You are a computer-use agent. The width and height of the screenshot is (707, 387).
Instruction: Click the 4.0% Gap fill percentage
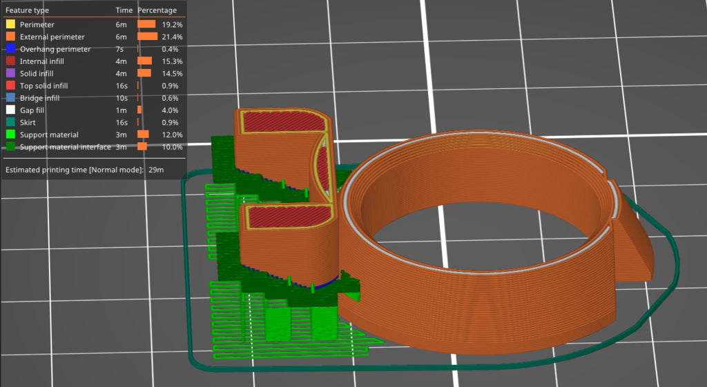[170, 110]
